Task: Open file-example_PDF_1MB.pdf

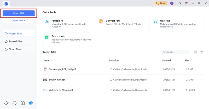Action: click(x=62, y=69)
